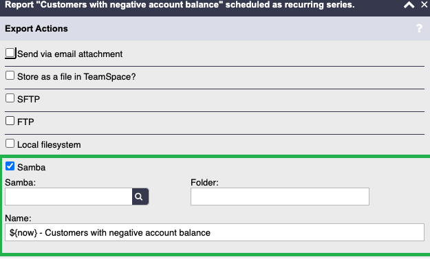
Task: Click the Store as a file in TeamSpace label
Action: coord(76,77)
